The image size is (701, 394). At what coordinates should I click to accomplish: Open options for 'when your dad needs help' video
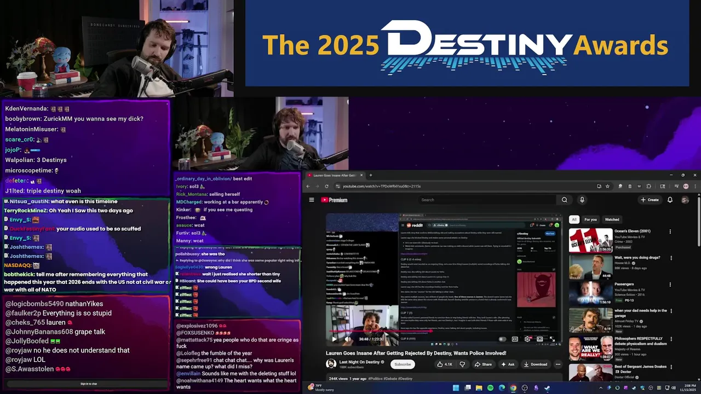(x=670, y=311)
